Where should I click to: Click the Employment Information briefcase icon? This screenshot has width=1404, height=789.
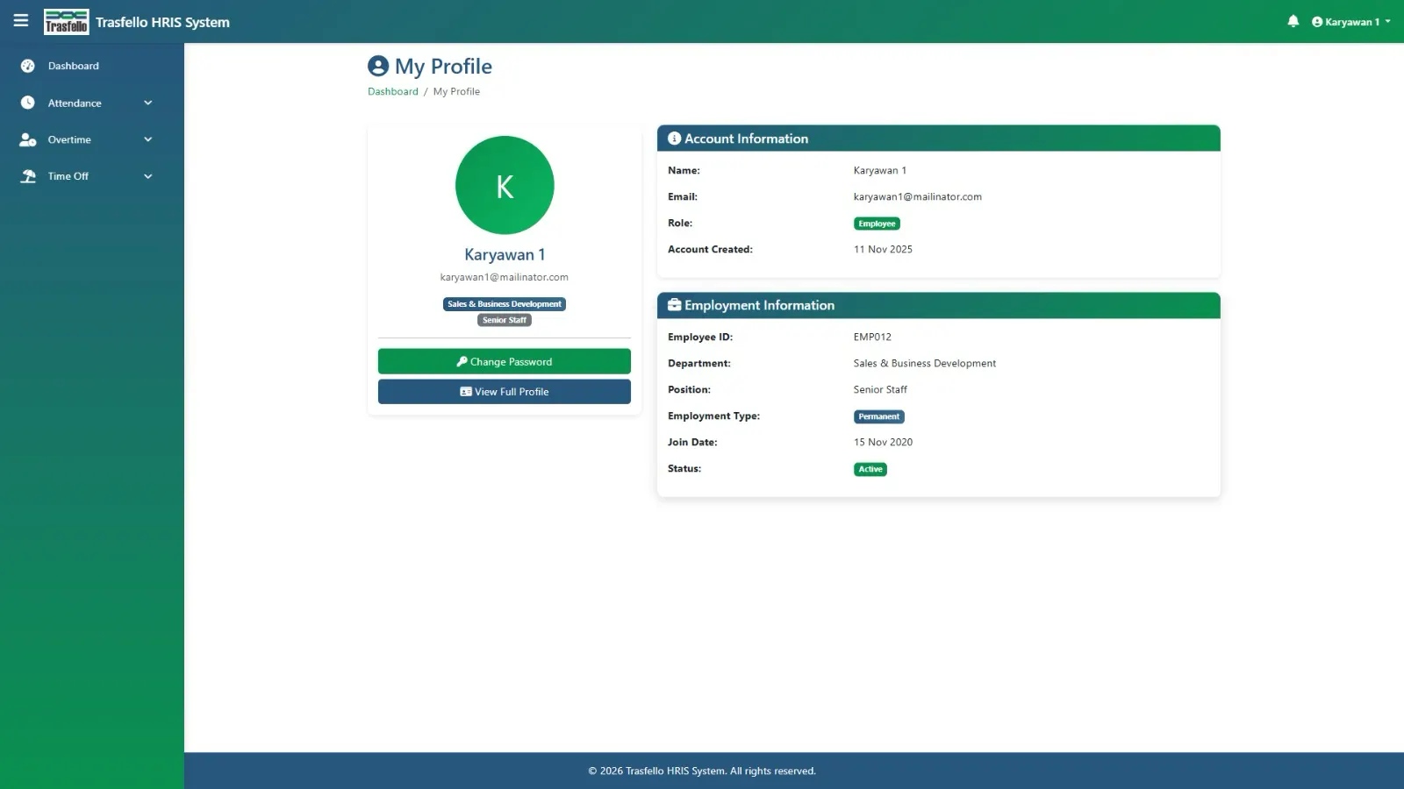pyautogui.click(x=674, y=305)
